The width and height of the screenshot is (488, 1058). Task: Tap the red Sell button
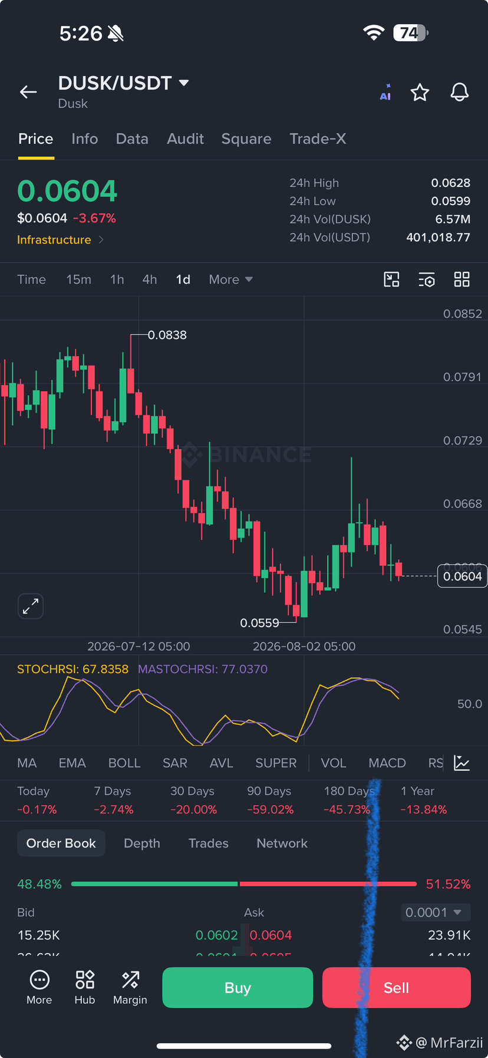pos(397,988)
